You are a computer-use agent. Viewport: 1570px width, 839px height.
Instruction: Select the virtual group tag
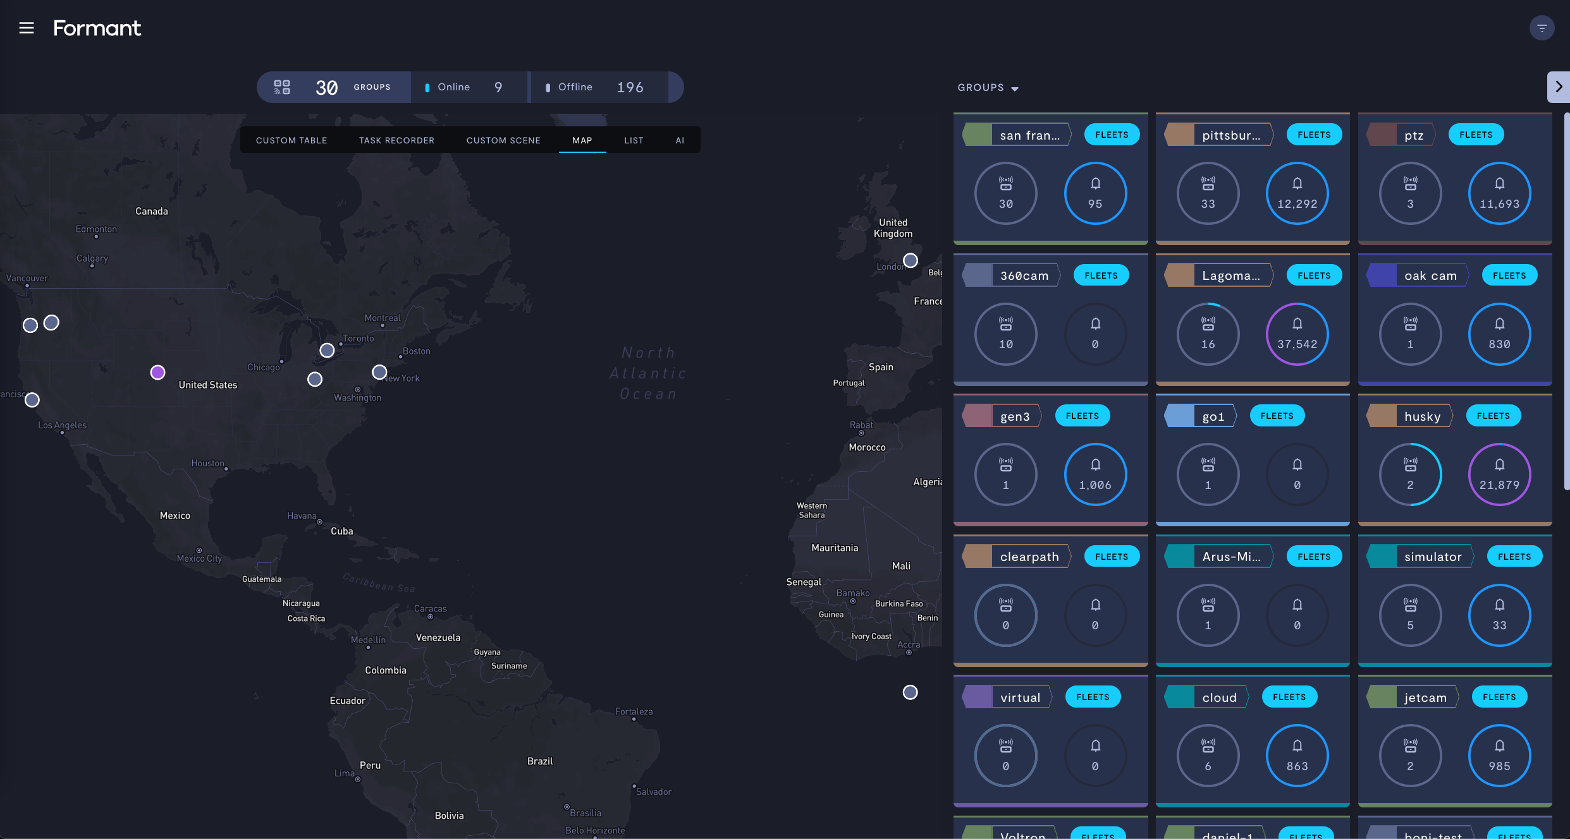[1007, 697]
